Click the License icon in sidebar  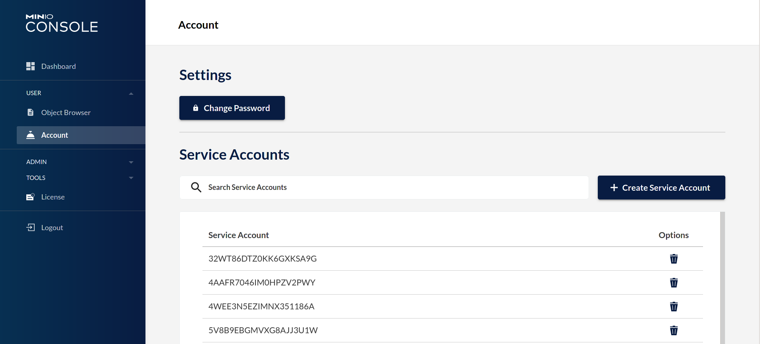point(30,197)
